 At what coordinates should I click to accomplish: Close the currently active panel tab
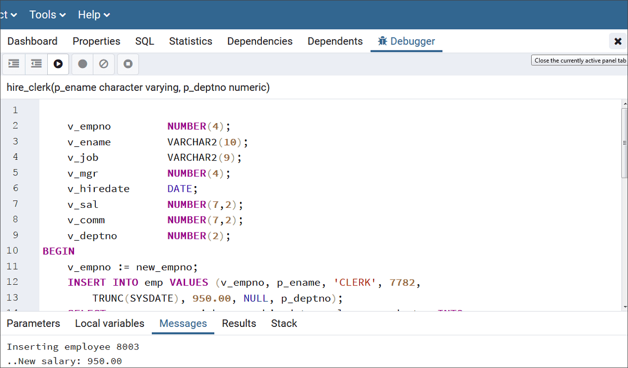click(x=618, y=41)
